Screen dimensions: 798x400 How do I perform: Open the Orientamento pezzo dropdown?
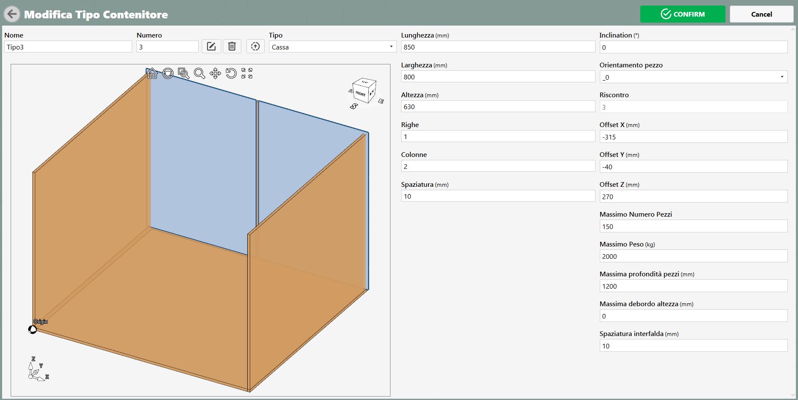(693, 77)
